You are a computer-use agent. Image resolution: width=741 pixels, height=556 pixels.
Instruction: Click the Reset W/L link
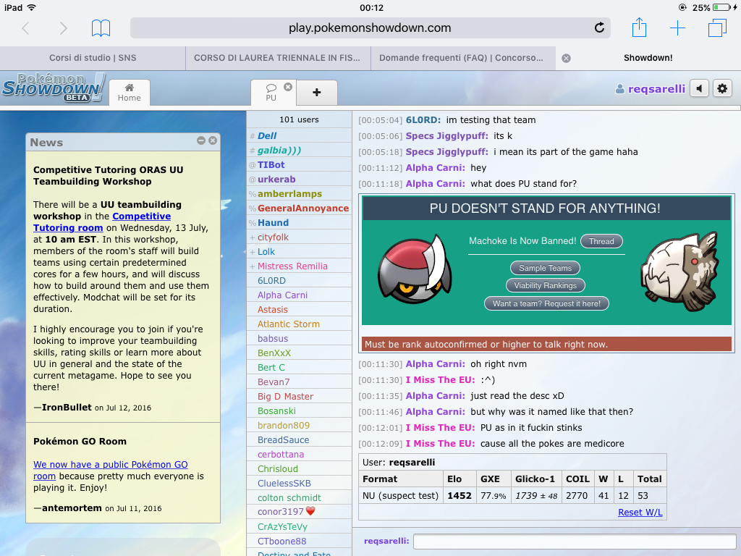click(640, 513)
